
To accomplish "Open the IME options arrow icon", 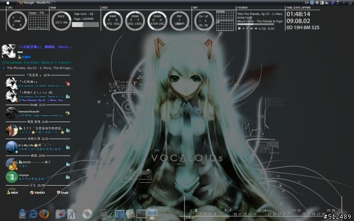I will pos(338,3).
